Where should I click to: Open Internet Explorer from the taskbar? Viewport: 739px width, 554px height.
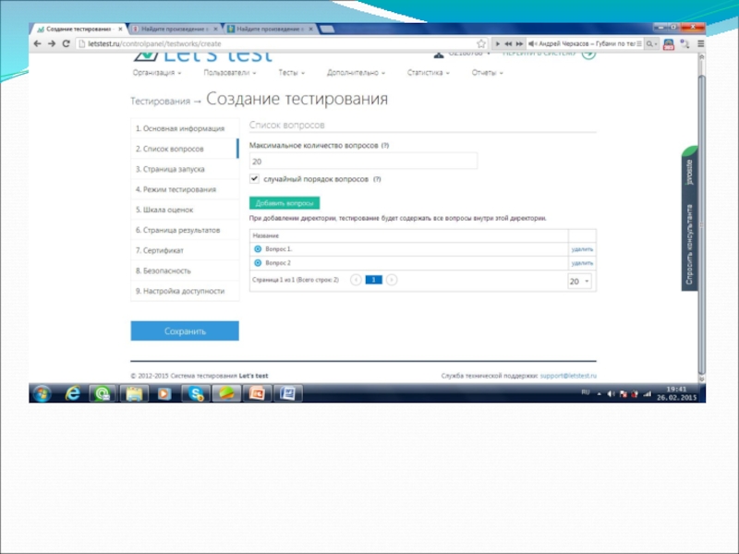tap(73, 393)
